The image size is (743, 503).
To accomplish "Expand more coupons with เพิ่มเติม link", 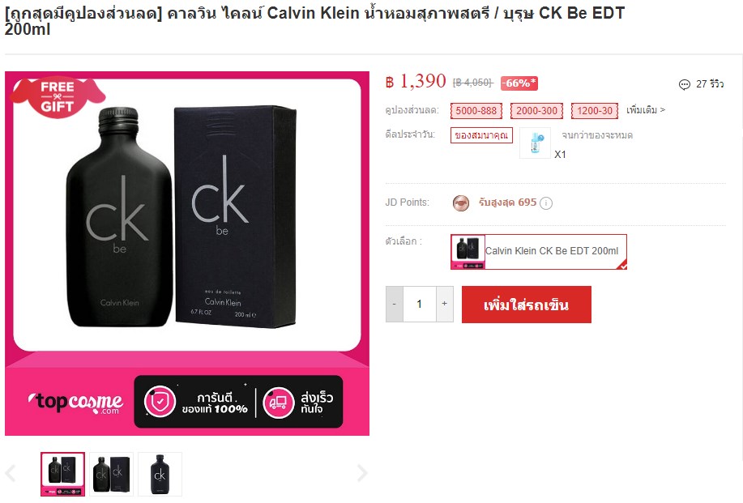I will tap(646, 110).
